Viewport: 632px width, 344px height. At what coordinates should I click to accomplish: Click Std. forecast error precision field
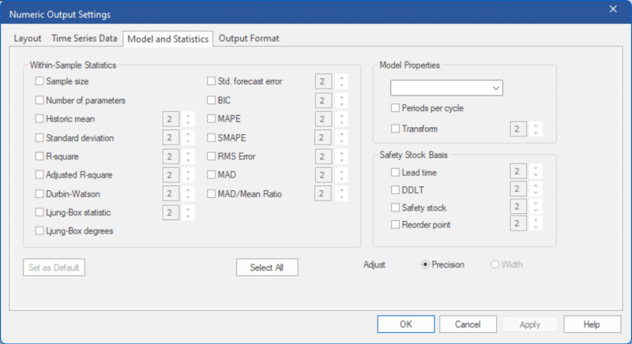324,82
